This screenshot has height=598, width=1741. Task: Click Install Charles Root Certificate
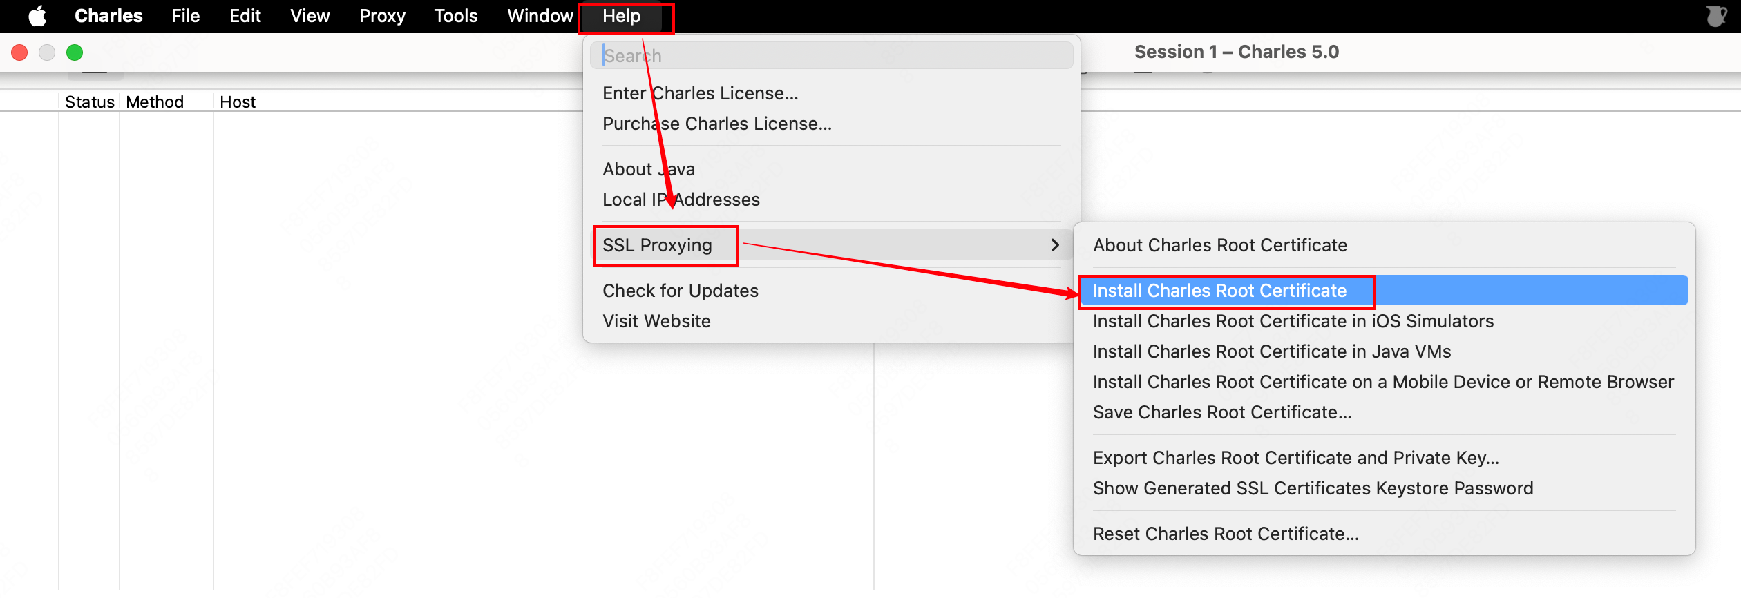pos(1384,291)
